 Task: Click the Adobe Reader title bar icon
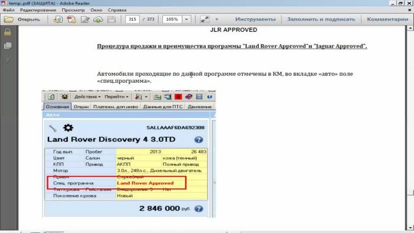coord(4,3)
